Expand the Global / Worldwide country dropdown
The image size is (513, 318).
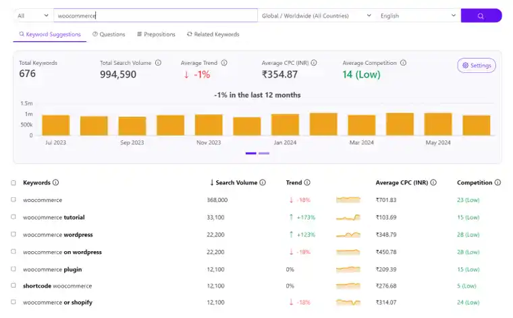[316, 16]
